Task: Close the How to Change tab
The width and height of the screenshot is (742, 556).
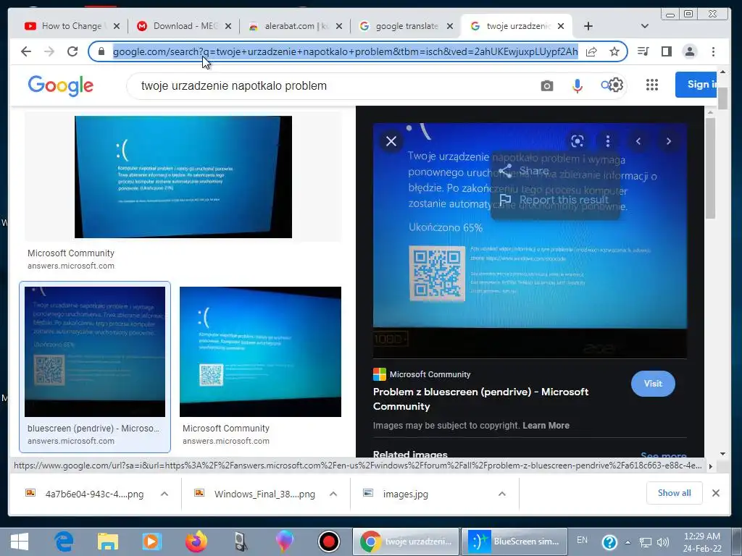Action: [x=117, y=26]
